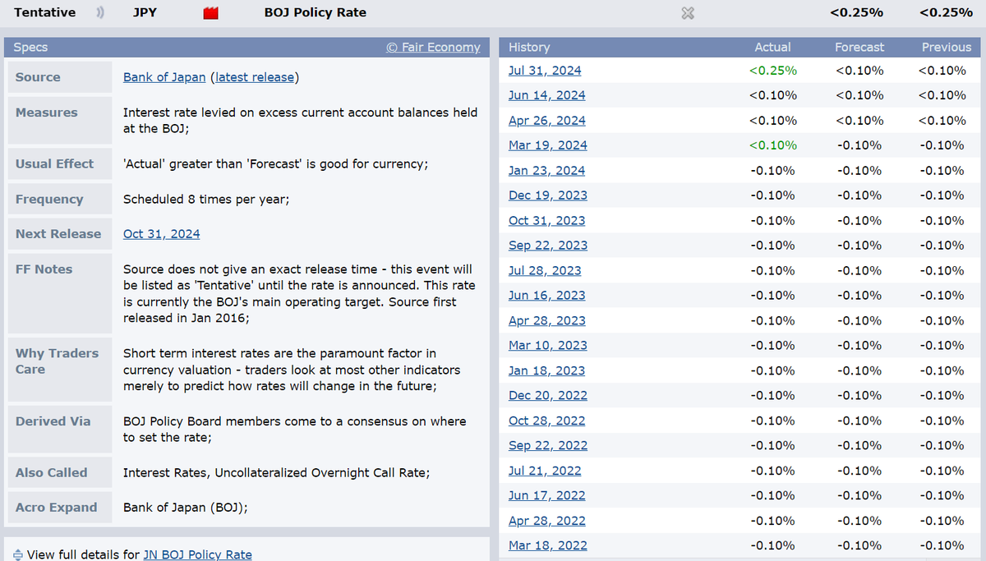The image size is (986, 561).
Task: Click the Tentative time label
Action: [44, 12]
